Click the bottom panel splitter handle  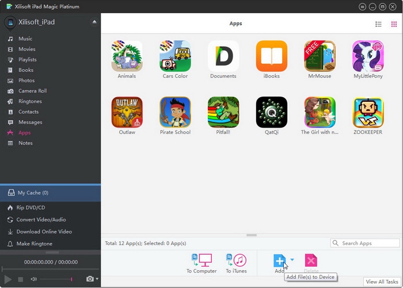pyautogui.click(x=252, y=235)
